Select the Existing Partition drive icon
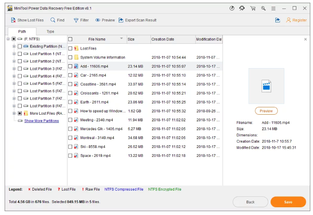The width and height of the screenshot is (313, 215). tap(26, 46)
